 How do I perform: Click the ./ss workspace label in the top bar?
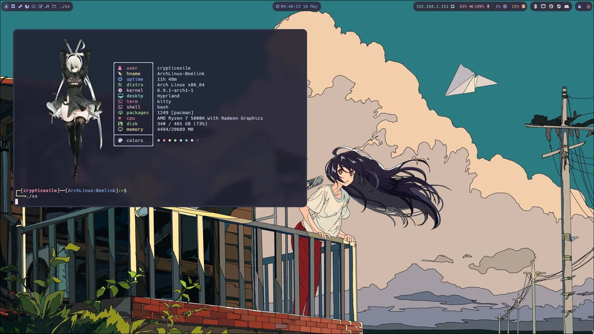[64, 6]
